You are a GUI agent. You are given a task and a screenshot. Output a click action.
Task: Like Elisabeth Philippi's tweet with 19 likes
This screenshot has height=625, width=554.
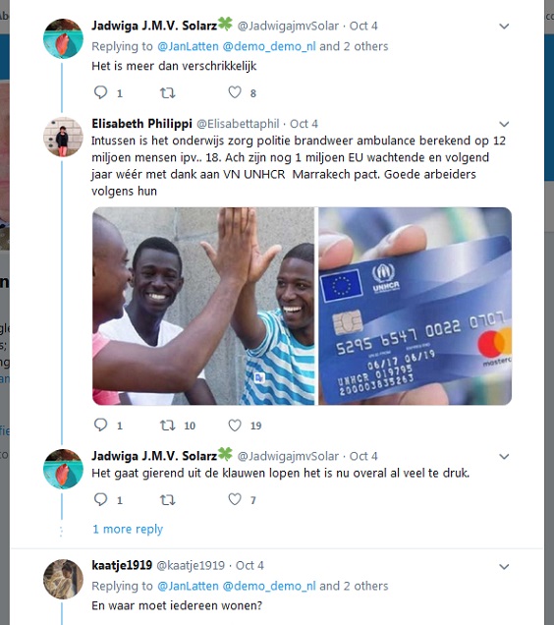(235, 425)
